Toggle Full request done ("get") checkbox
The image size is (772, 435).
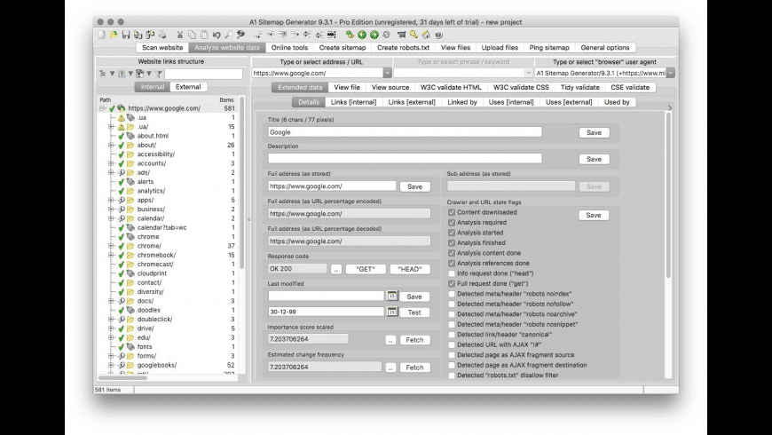coord(452,284)
